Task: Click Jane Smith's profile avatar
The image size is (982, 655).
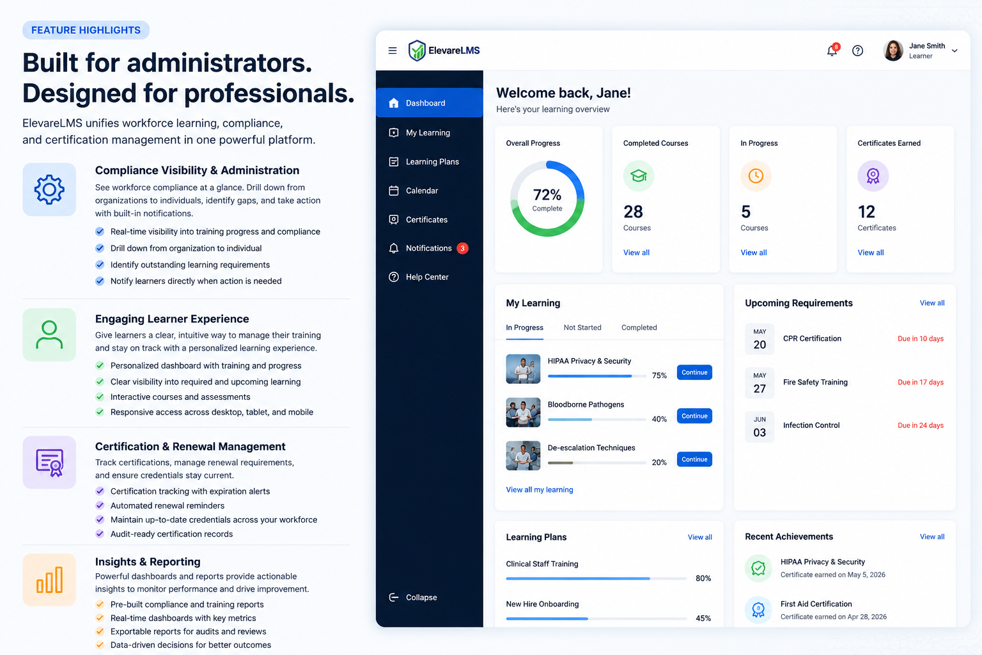Action: [893, 51]
